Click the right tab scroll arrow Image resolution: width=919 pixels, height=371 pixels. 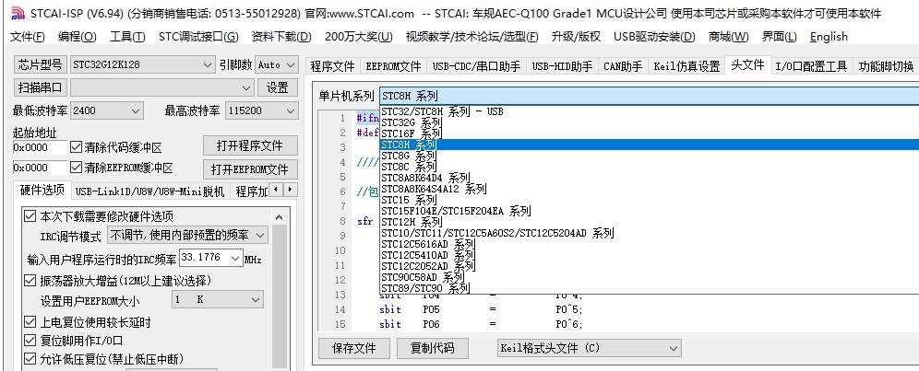(x=290, y=190)
